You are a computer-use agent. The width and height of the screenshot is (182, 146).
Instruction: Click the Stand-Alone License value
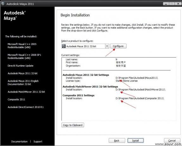127,81
